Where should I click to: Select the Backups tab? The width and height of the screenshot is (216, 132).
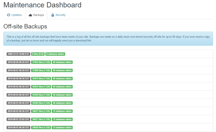point(36,15)
